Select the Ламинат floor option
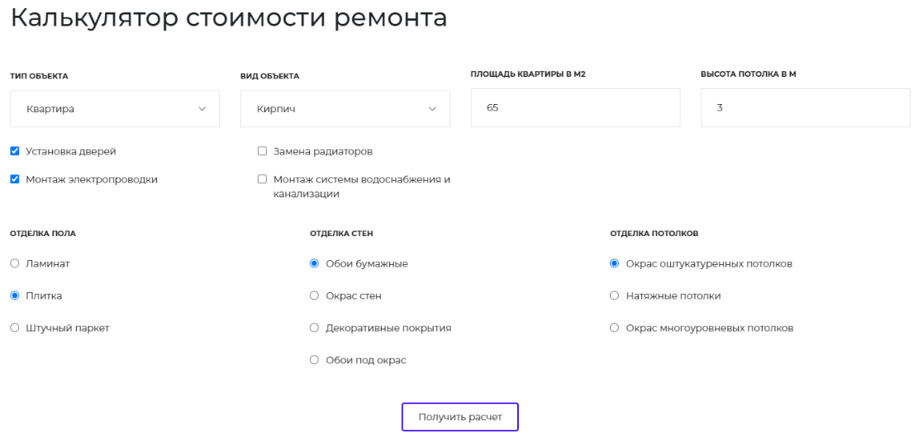 pos(15,263)
